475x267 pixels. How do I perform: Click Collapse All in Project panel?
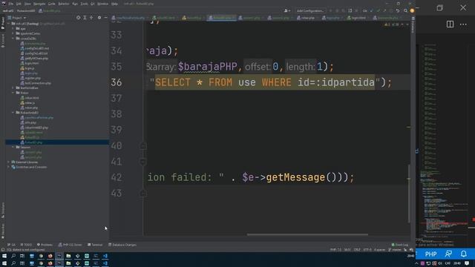91,18
